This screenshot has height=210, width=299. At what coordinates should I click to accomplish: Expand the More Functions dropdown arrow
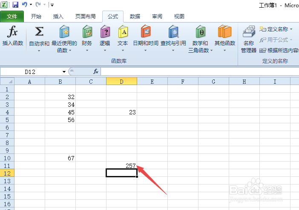pos(224,51)
